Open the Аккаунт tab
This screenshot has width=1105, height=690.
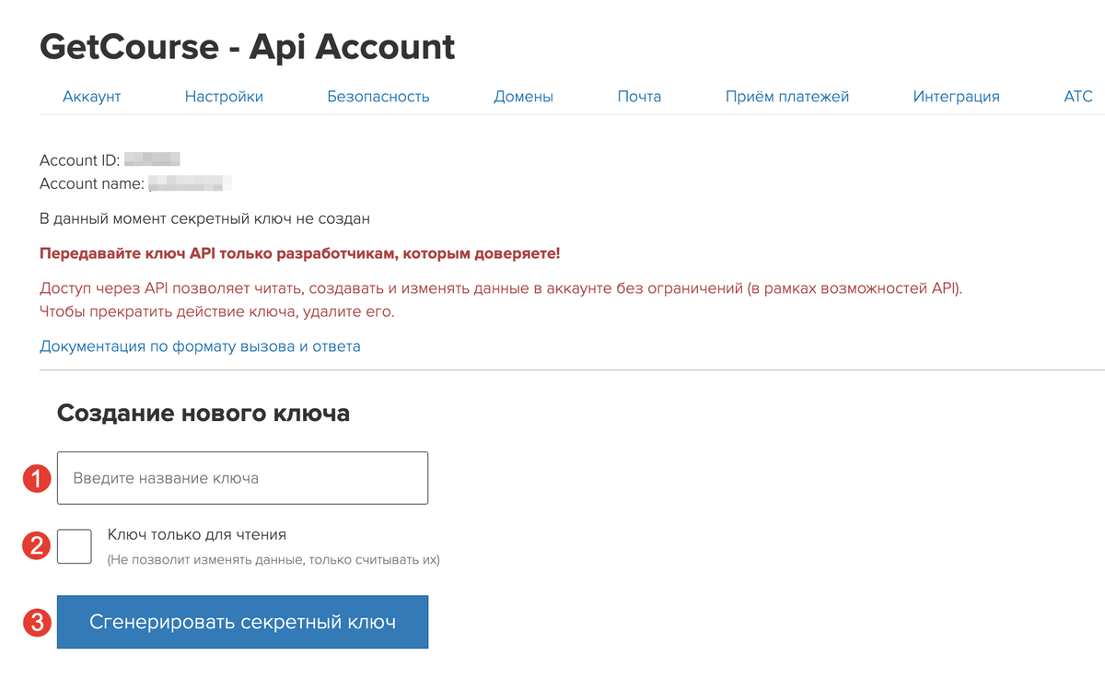point(91,96)
